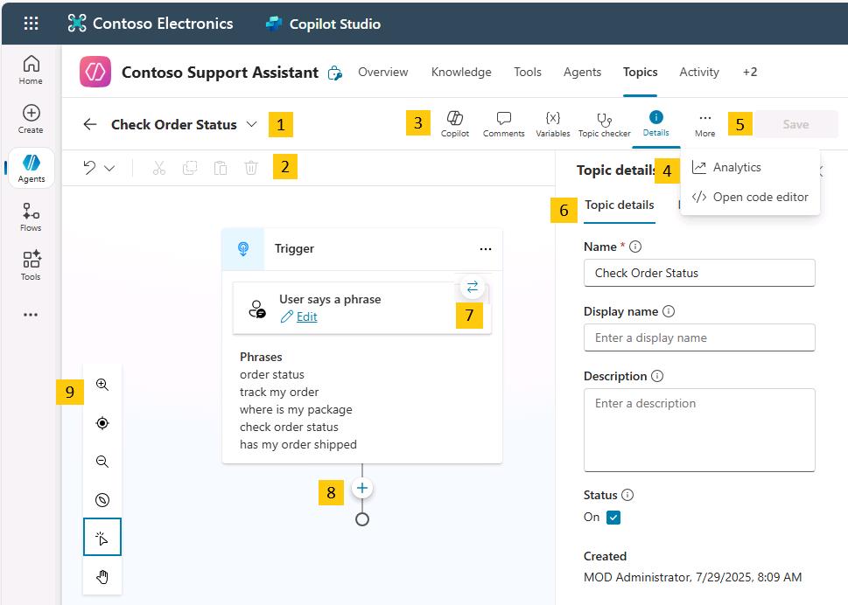The width and height of the screenshot is (848, 605).
Task: Delete the selected node
Action: pyautogui.click(x=251, y=168)
